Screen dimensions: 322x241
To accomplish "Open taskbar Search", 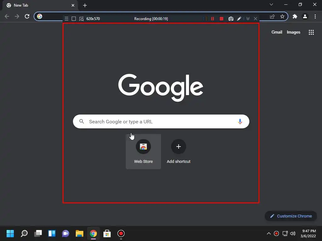I will 24,233.
